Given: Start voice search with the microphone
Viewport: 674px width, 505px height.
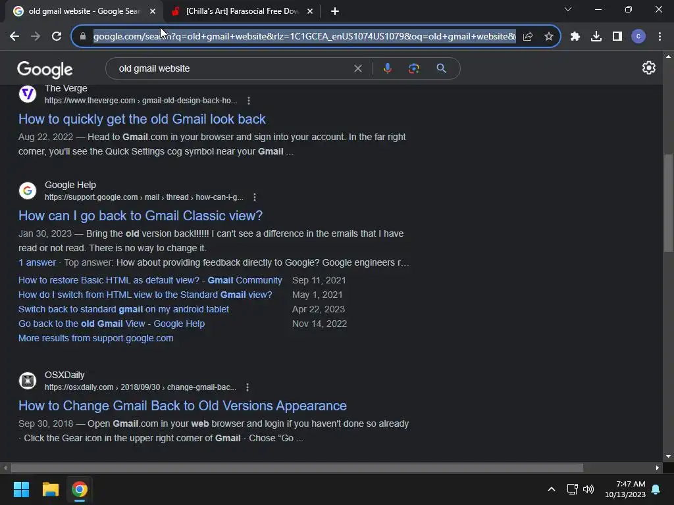Looking at the screenshot, I should click(387, 68).
